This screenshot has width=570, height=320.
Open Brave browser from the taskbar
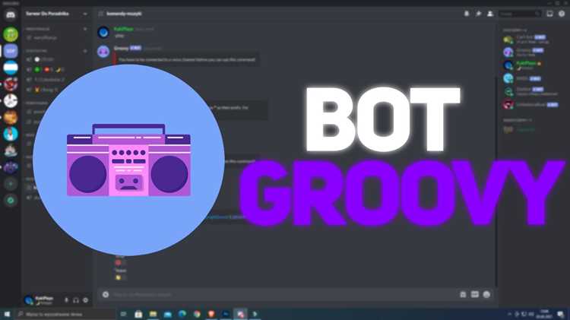point(211,314)
